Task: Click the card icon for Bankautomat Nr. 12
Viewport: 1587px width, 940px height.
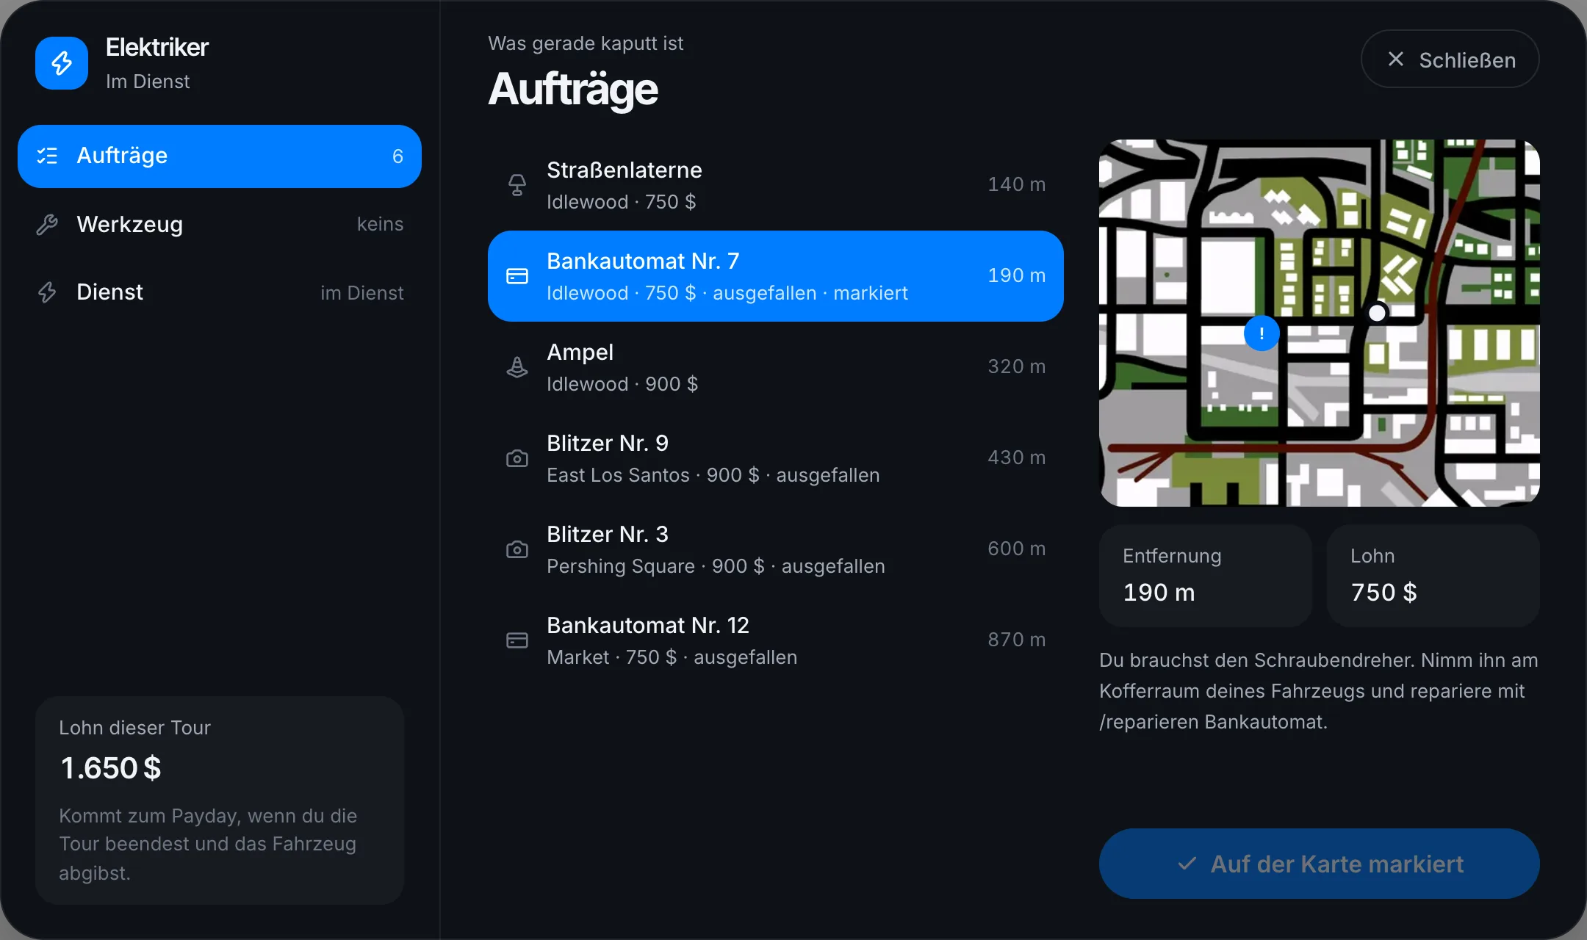Action: click(517, 640)
